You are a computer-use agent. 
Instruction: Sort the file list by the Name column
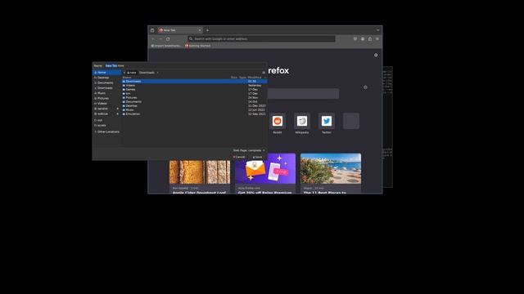[x=127, y=78]
